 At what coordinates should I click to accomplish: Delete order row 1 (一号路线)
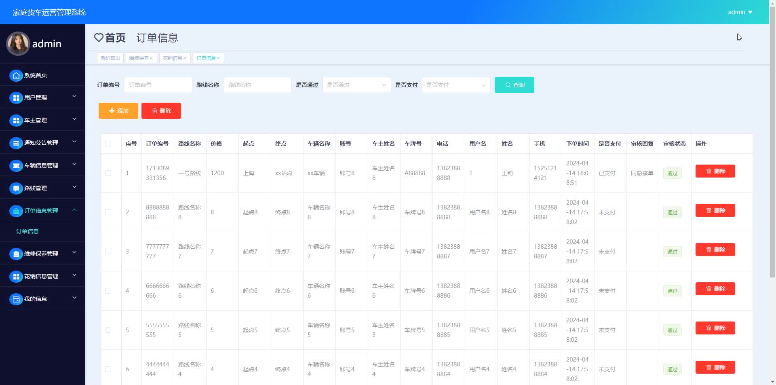coord(715,171)
